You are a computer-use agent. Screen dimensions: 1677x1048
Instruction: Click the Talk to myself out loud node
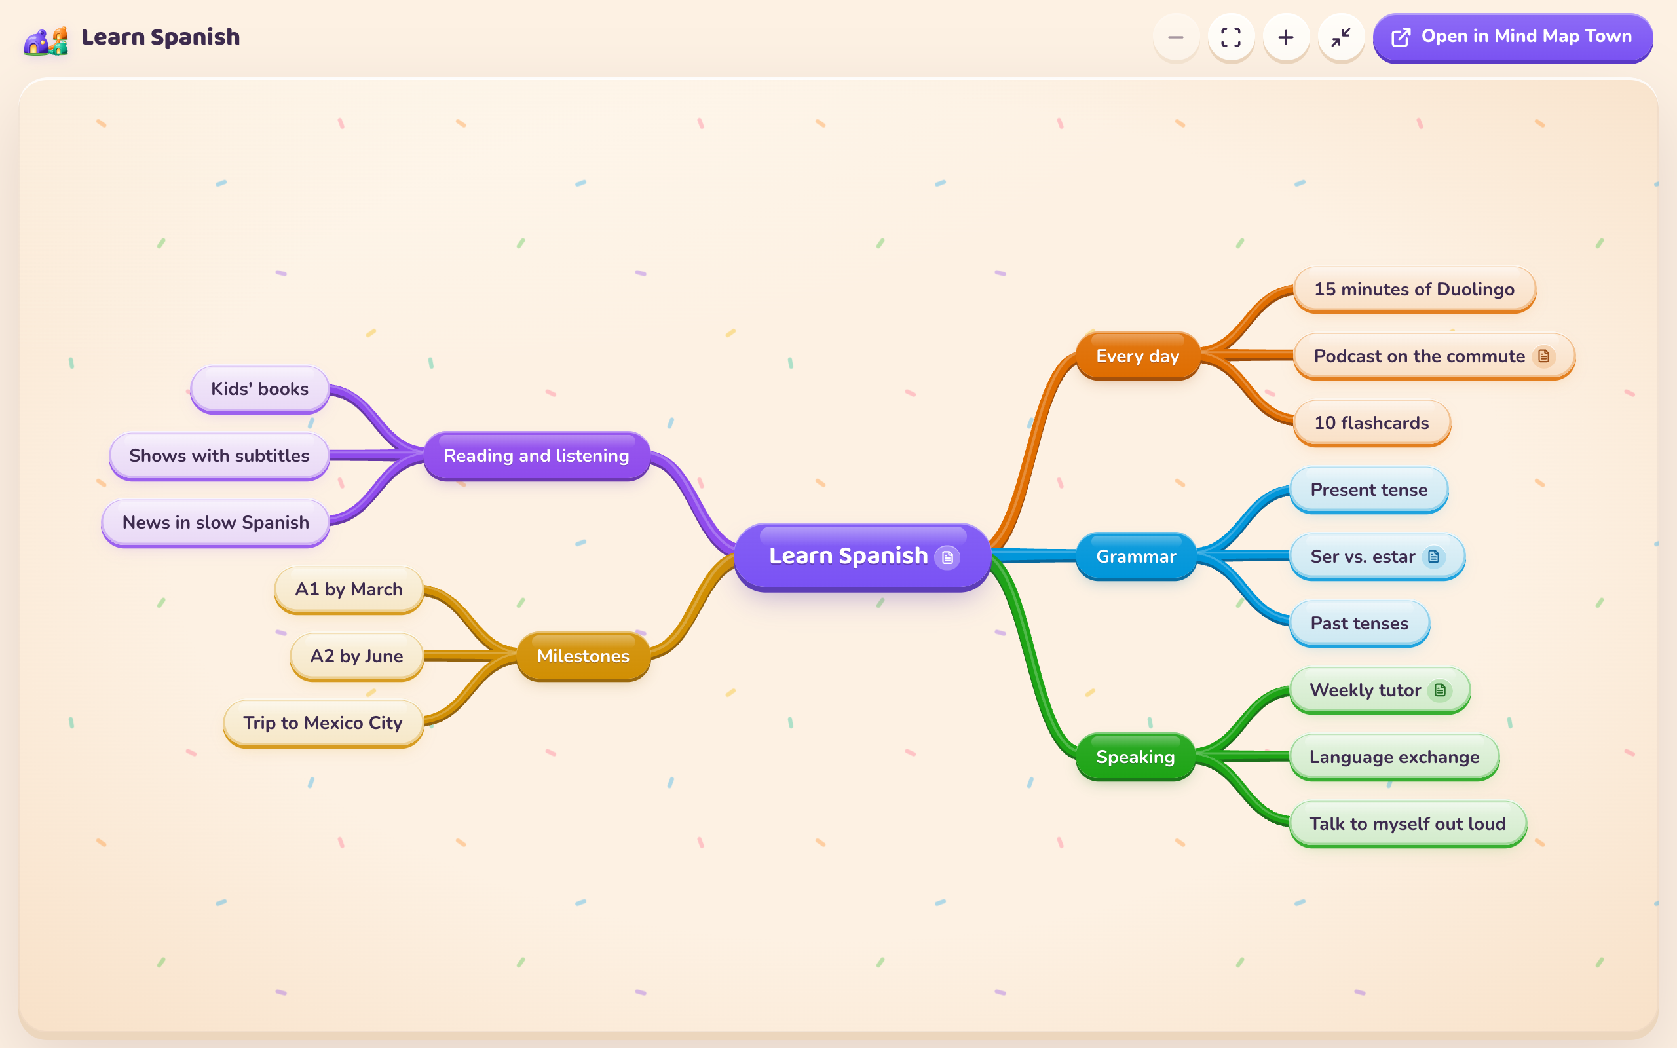(x=1407, y=824)
